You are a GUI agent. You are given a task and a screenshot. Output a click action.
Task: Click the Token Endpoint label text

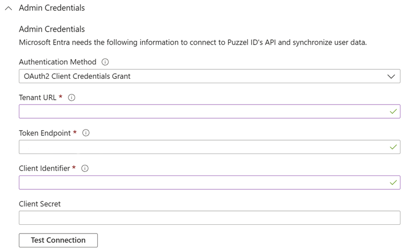click(45, 133)
